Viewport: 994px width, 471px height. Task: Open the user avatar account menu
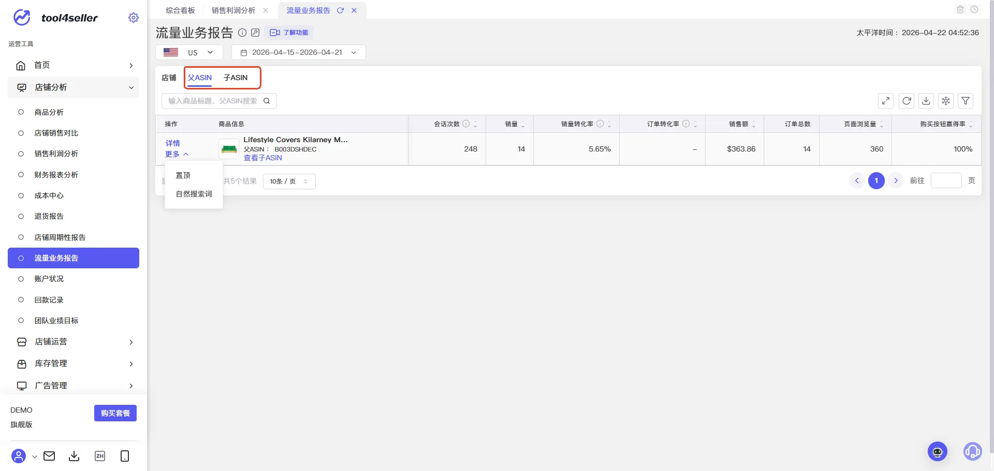(x=19, y=456)
